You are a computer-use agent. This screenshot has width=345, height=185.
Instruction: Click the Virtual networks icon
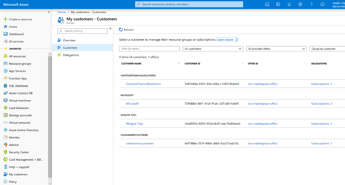5,122
